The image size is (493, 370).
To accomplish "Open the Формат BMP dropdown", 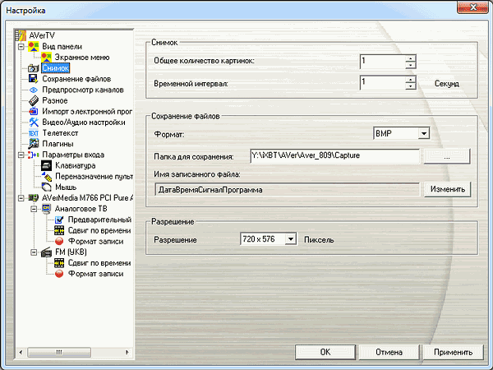I will (424, 133).
